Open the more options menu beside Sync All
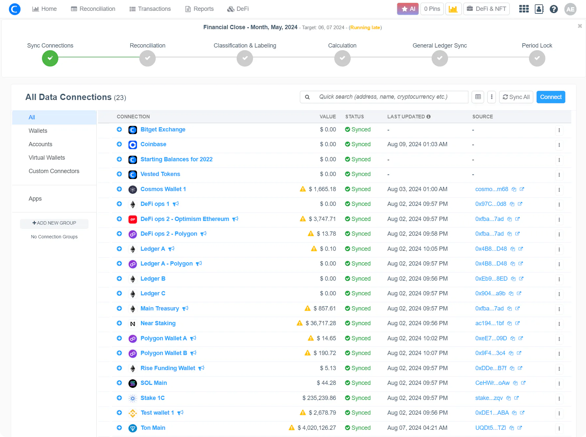 (492, 97)
